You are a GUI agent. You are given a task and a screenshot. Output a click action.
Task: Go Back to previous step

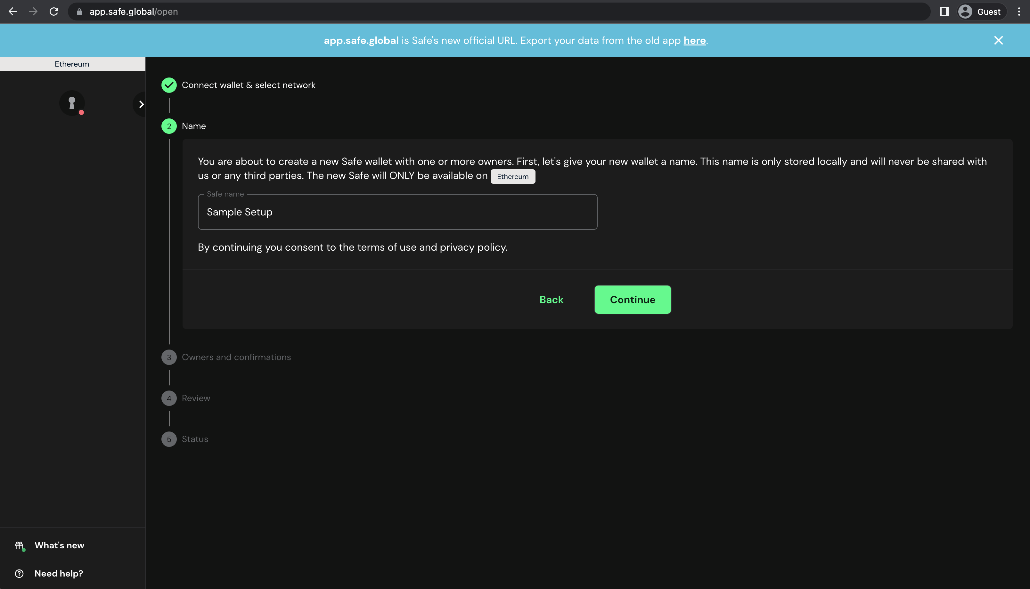coord(551,300)
